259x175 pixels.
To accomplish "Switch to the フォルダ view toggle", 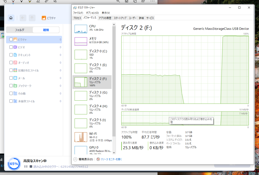I will click(19, 30).
